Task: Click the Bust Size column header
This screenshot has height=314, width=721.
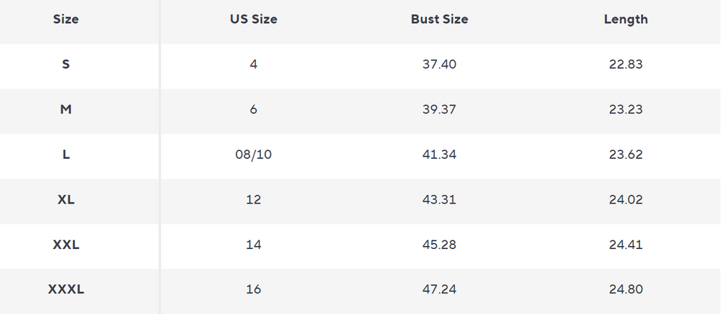Action: click(439, 19)
